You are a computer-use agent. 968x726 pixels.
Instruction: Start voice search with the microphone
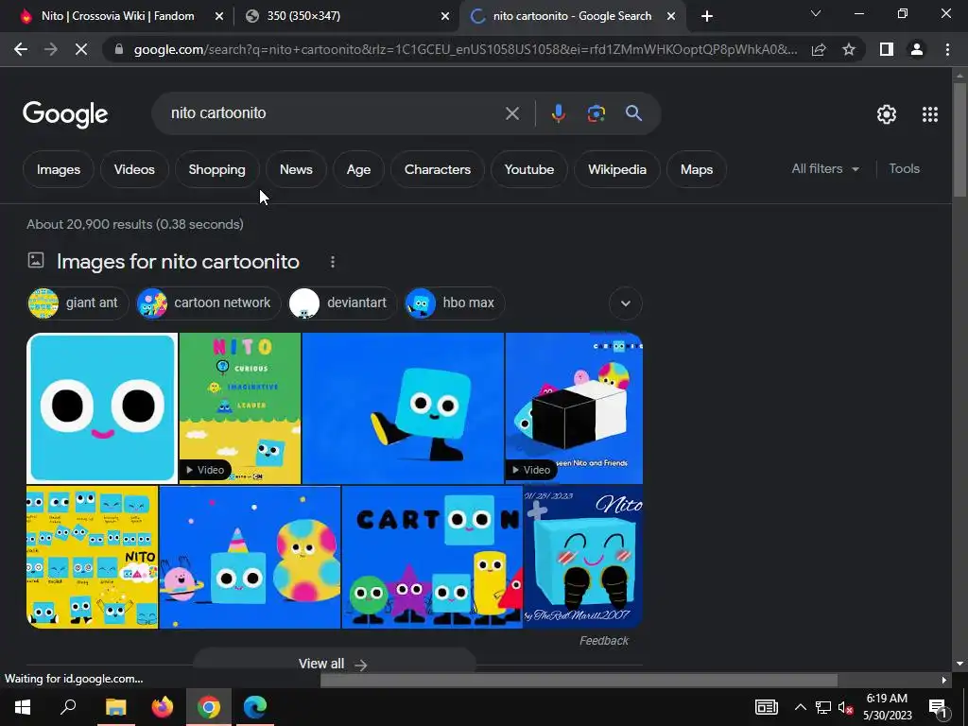558,113
